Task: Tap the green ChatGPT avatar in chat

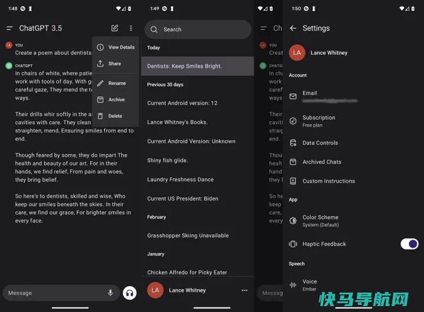Action: tap(9, 65)
